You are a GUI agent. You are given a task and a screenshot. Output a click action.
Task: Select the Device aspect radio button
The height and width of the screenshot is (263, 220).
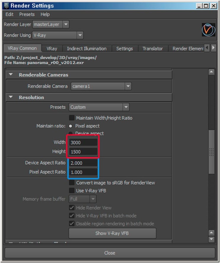pyautogui.click(x=70, y=133)
